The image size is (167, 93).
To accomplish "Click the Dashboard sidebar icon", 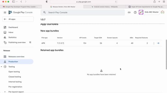I will 5,27.
